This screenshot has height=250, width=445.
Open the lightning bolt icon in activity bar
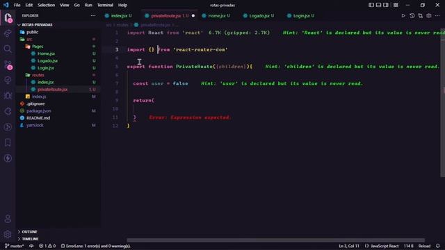[x=8, y=158]
